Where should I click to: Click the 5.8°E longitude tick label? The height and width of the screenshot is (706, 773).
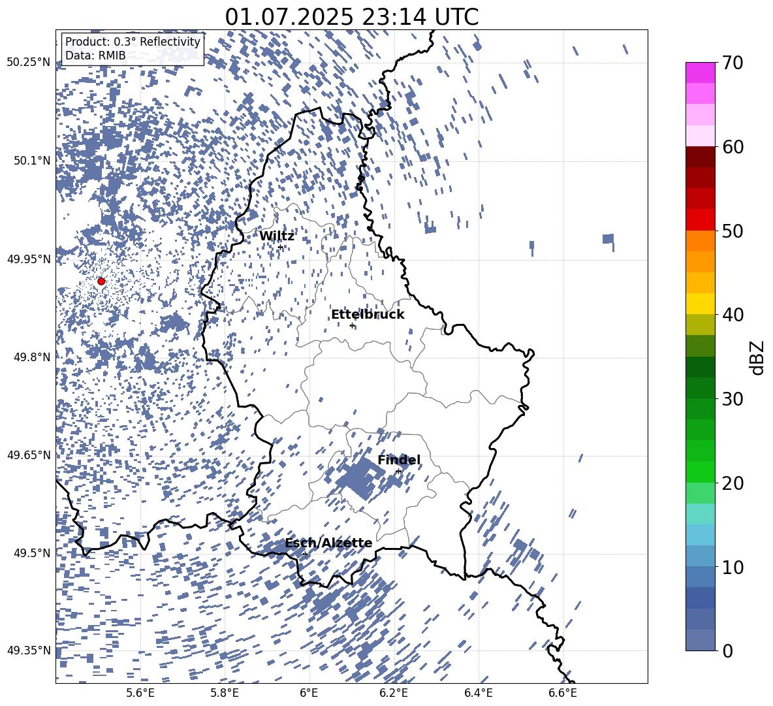(x=225, y=693)
